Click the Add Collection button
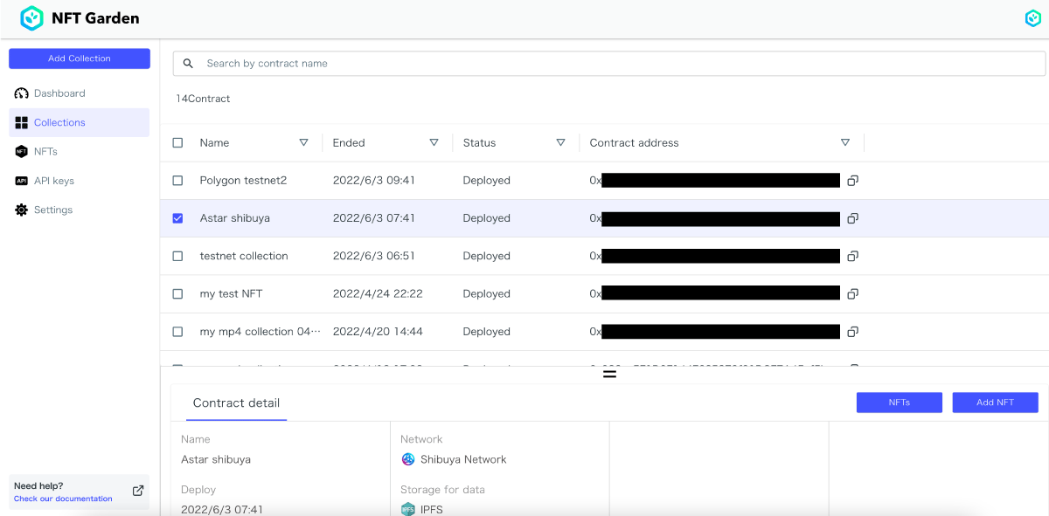Screen dimensions: 1049x516 [80, 58]
